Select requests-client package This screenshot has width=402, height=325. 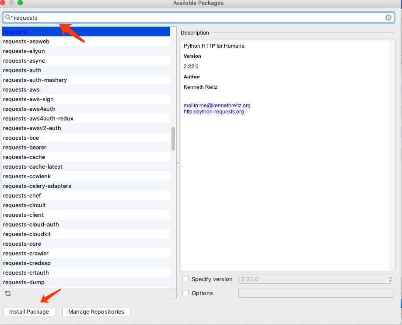click(86, 215)
